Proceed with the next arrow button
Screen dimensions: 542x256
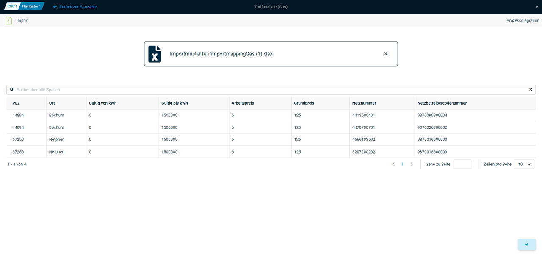click(527, 244)
